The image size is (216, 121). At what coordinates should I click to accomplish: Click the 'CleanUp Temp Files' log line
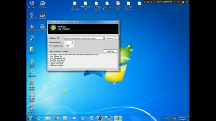pyautogui.click(x=56, y=64)
